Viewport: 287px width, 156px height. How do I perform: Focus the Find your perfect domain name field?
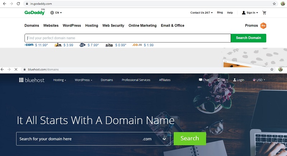pyautogui.click(x=128, y=38)
